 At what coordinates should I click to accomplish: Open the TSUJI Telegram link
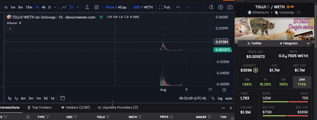[288, 43]
